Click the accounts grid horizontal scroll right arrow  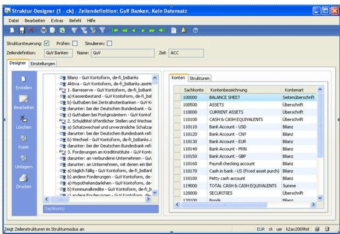tap(313, 204)
